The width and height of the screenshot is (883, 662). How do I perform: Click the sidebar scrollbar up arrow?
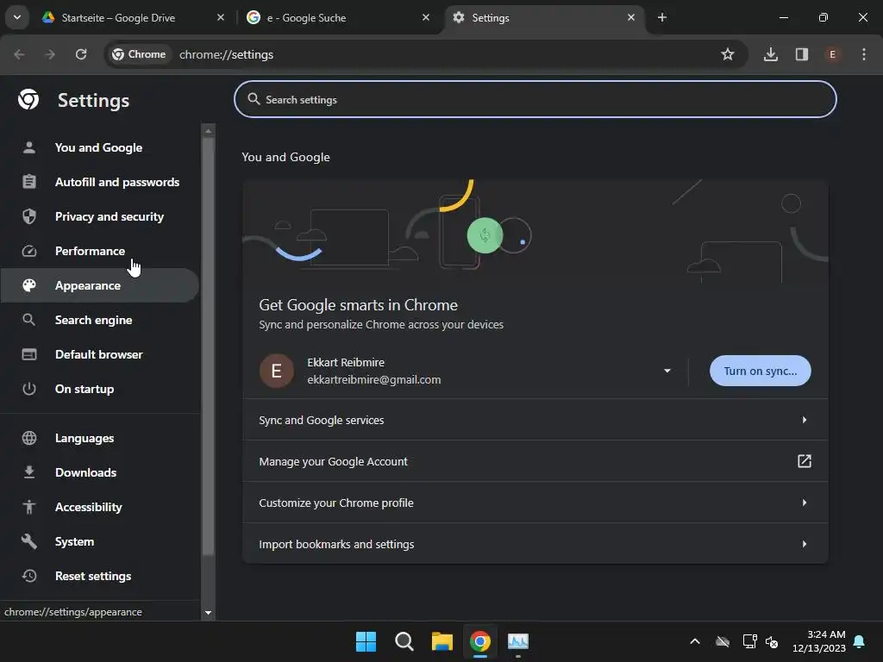point(209,131)
